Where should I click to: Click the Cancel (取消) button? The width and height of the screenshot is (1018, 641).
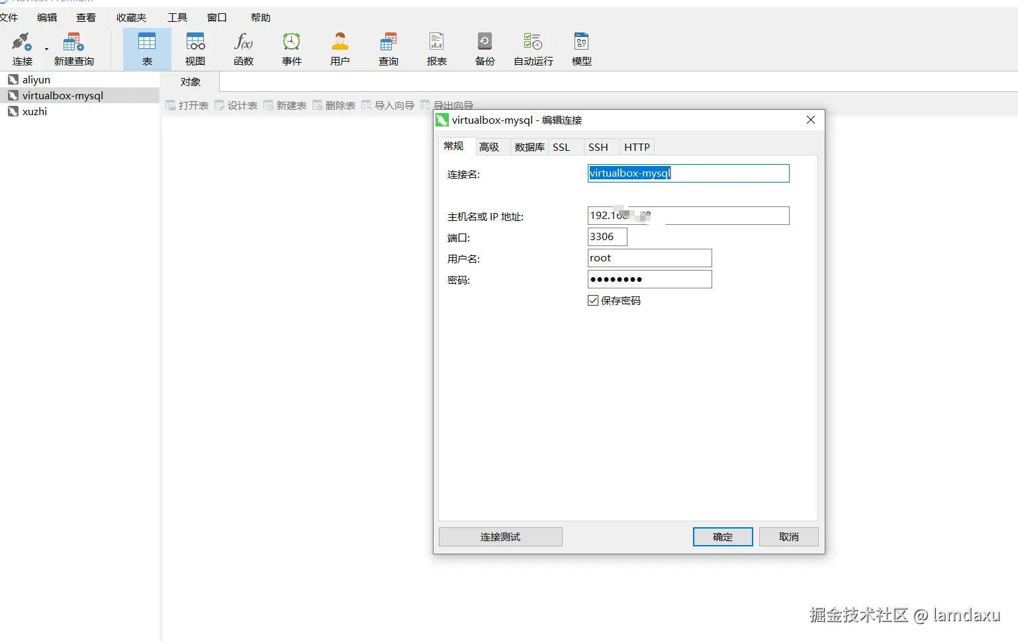pos(789,536)
